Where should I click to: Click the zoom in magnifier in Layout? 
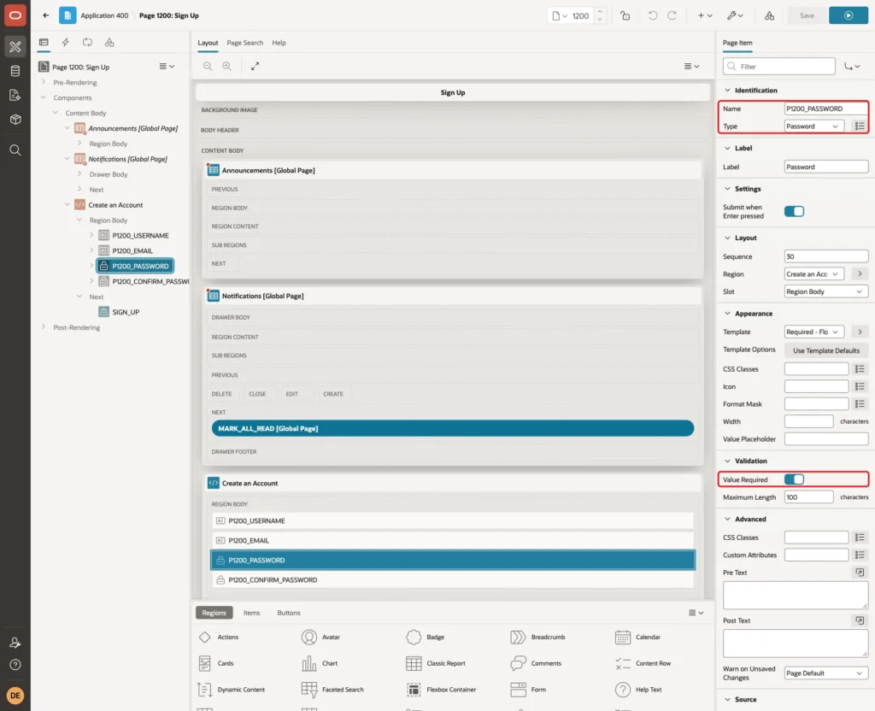point(227,67)
